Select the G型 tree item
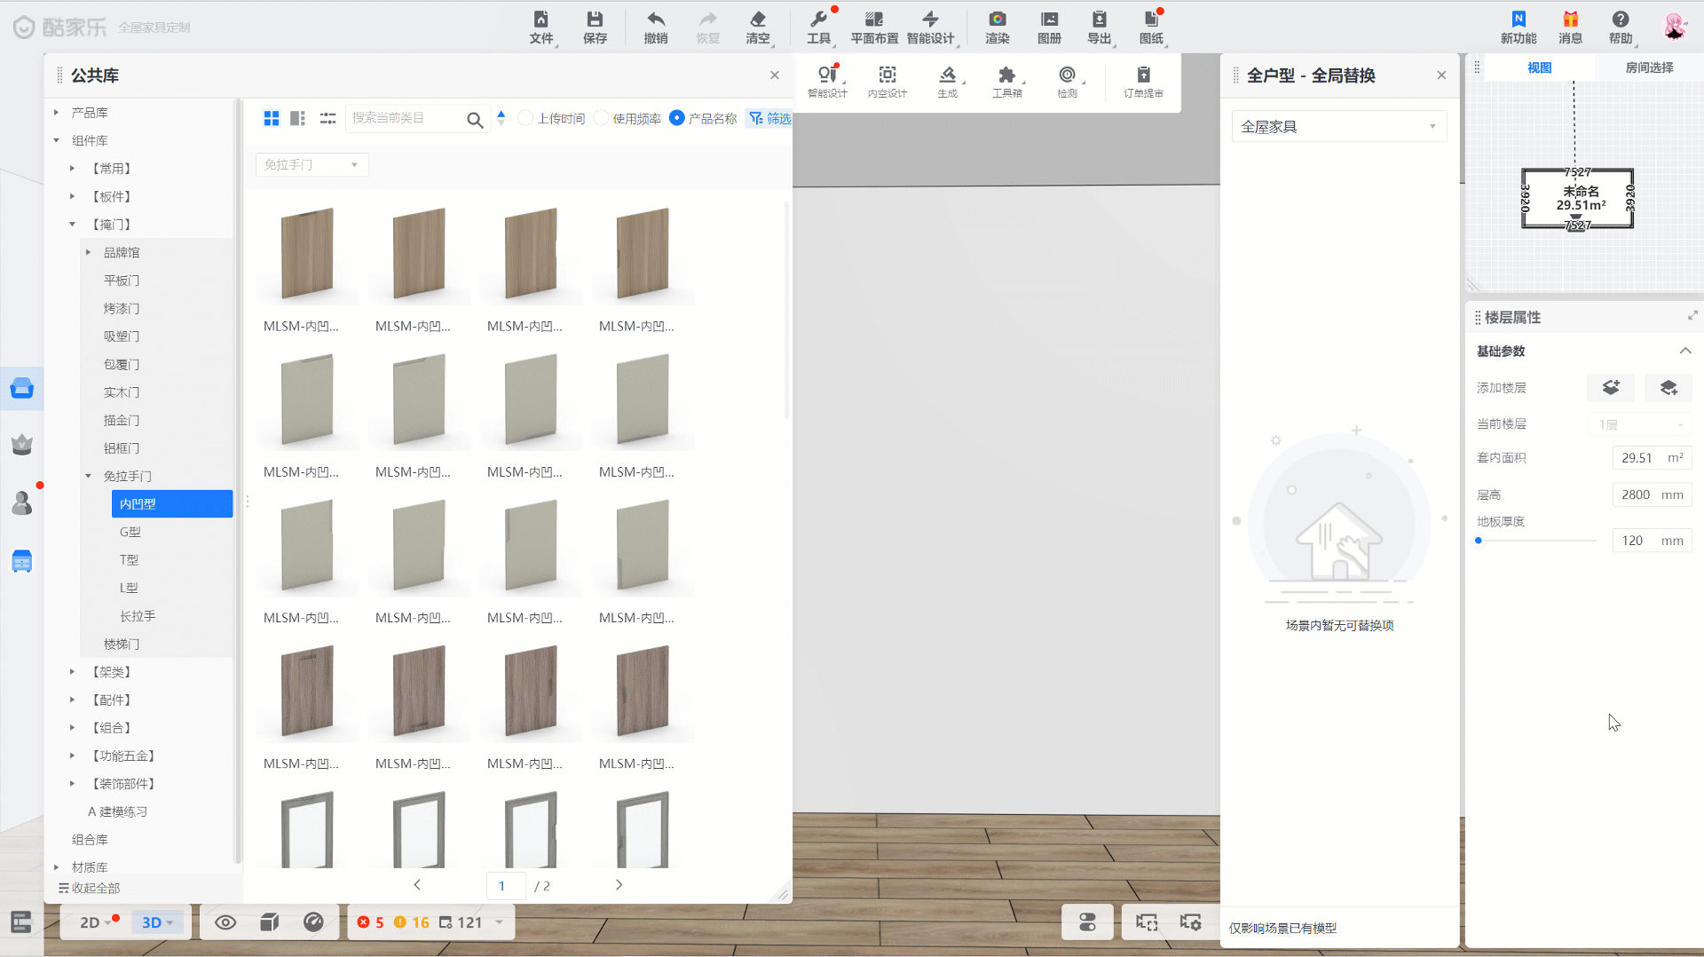Viewport: 1704px width, 957px height. (x=130, y=532)
